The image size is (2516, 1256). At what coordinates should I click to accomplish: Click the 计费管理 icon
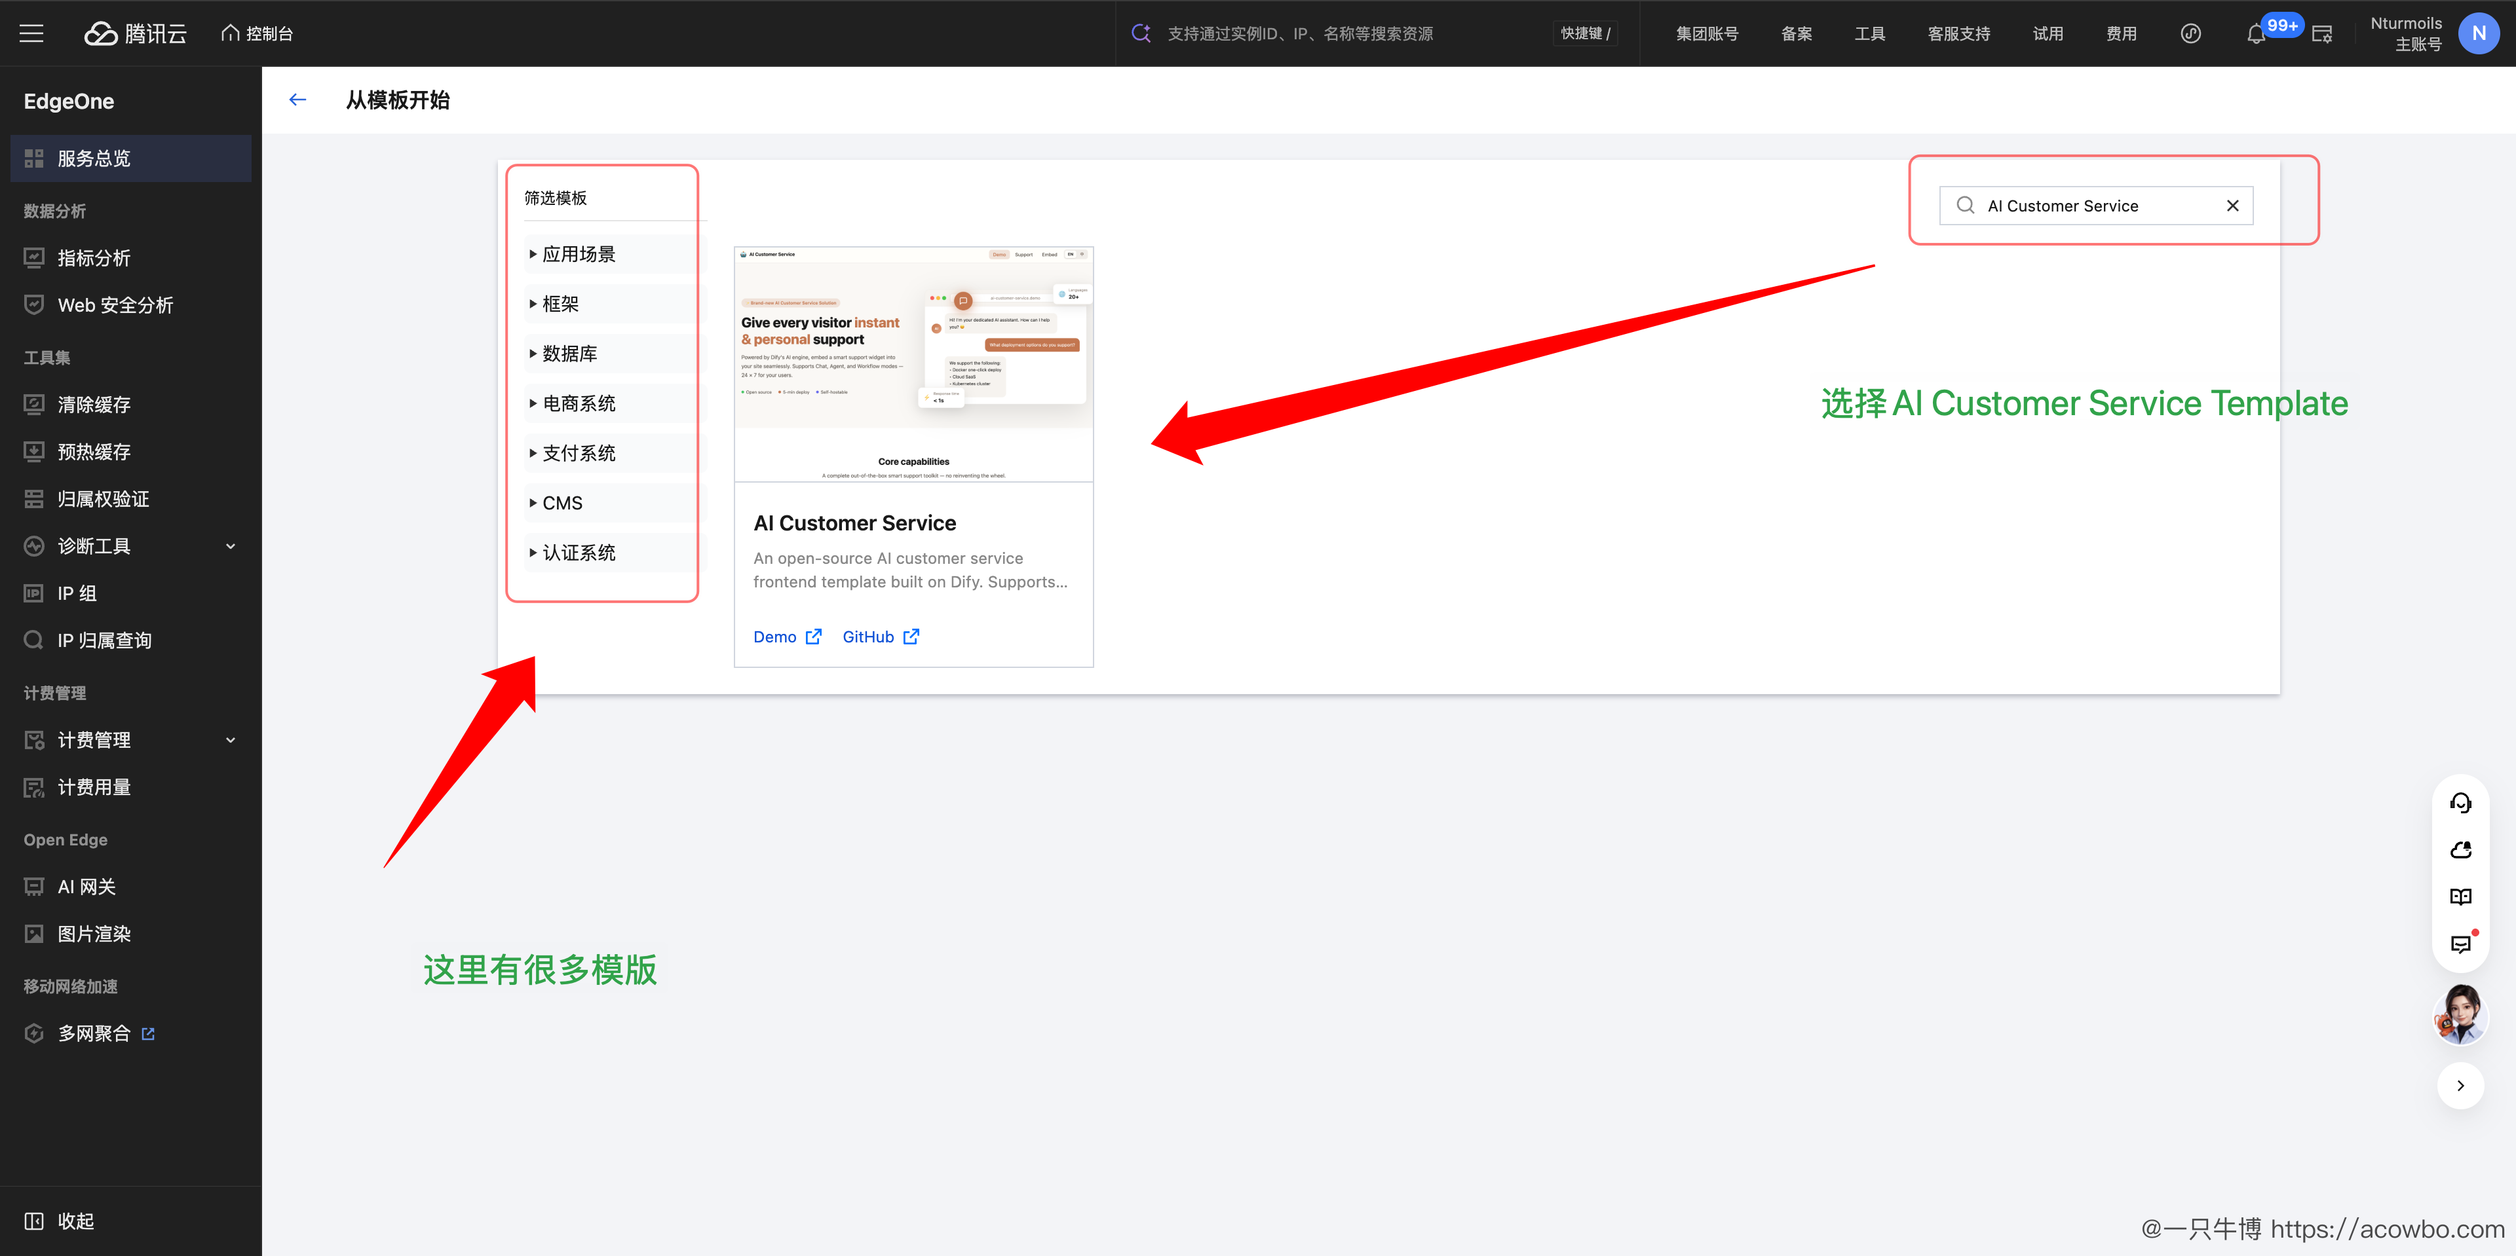(34, 740)
